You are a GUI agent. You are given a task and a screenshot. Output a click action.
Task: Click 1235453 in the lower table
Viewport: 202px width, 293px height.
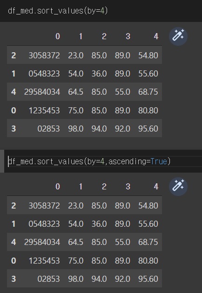[x=44, y=260]
